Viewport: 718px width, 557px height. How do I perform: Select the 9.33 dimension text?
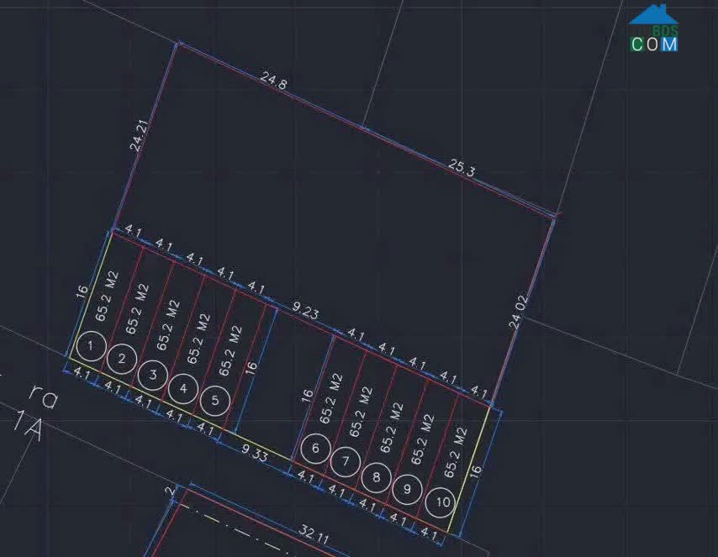(253, 455)
